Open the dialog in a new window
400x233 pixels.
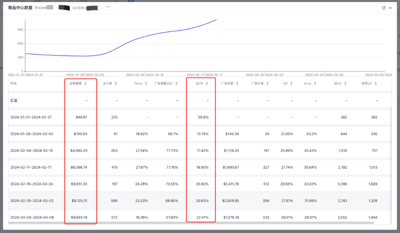click(384, 8)
